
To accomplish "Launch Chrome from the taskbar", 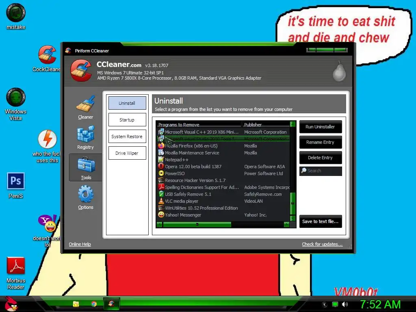I will [x=94, y=304].
